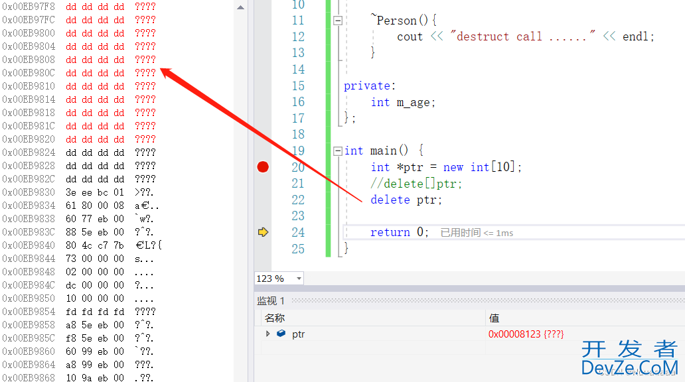Image resolution: width=685 pixels, height=382 pixels.
Task: Click the ptr variable cube icon
Action: 281,334
